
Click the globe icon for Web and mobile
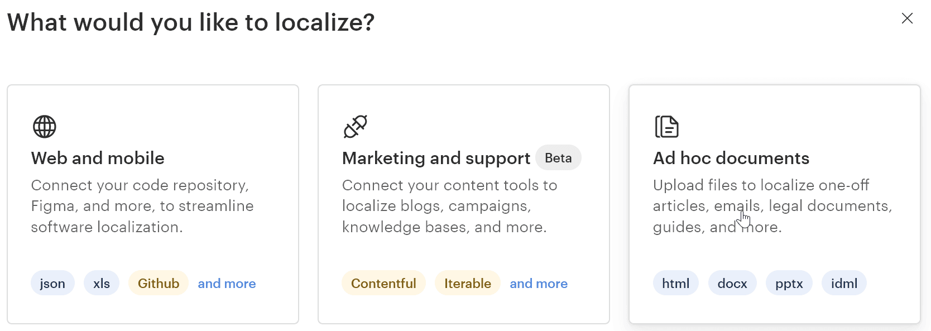point(45,127)
